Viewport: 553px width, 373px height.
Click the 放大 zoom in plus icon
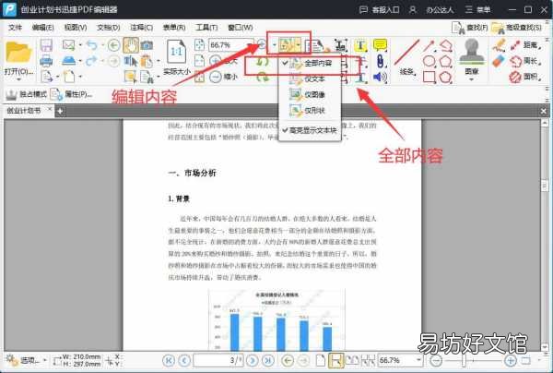coord(215,61)
